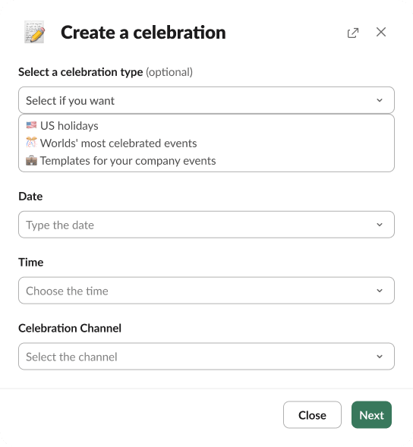The height and width of the screenshot is (447, 413).
Task: Expand the Celebration Channel chevron
Action: coord(380,357)
